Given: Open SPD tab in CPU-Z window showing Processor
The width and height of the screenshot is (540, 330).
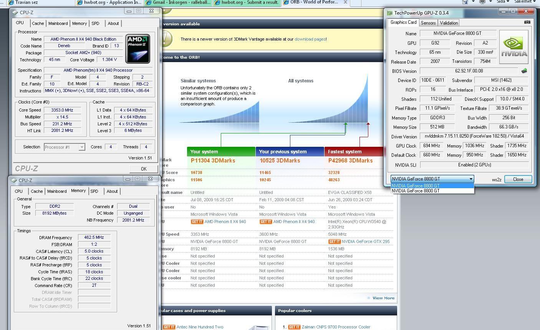Looking at the screenshot, I should pos(95,23).
